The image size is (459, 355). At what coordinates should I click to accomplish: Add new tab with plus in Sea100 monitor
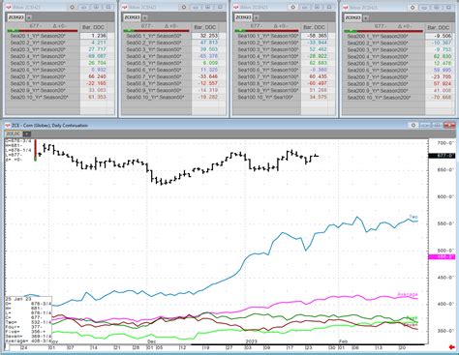click(256, 17)
